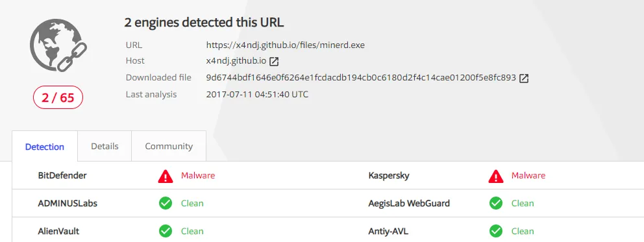Click the "2 engines detected this URL" heading
The width and height of the screenshot is (644, 242).
204,23
